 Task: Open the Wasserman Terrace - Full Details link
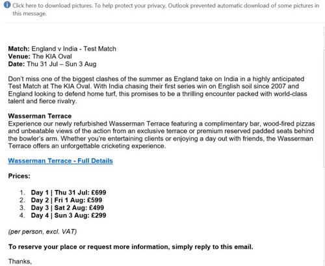[x=60, y=161]
